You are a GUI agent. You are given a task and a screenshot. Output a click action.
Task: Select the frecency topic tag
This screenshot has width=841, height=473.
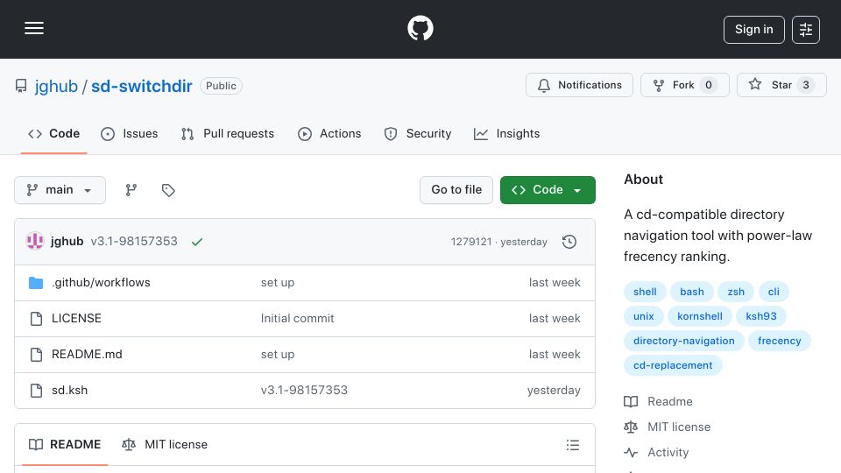[x=780, y=341]
